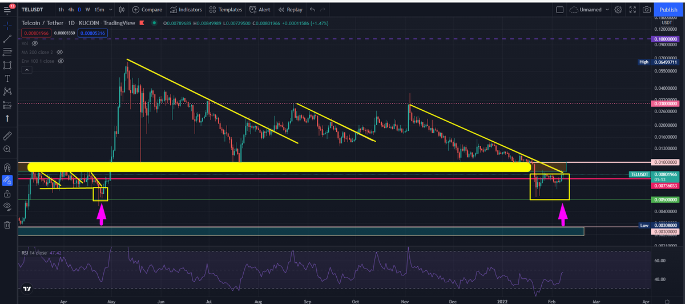Screen dimensions: 685x304
Task: Start bar Replay mode
Action: [x=290, y=10]
